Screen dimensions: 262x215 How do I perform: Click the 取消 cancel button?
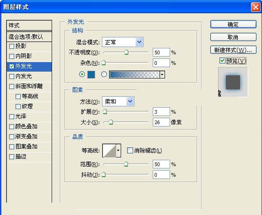coord(233,37)
